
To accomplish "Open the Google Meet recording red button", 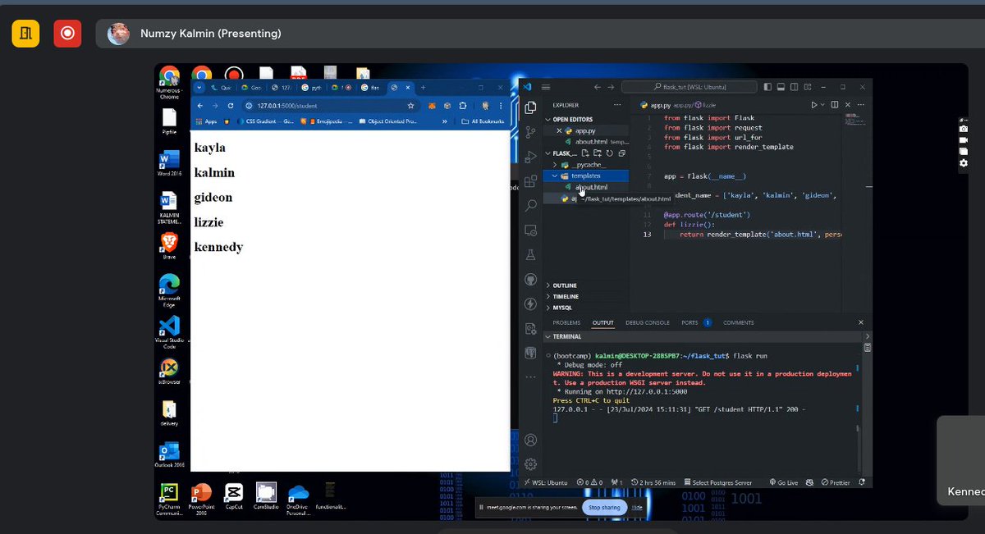I will pos(67,33).
